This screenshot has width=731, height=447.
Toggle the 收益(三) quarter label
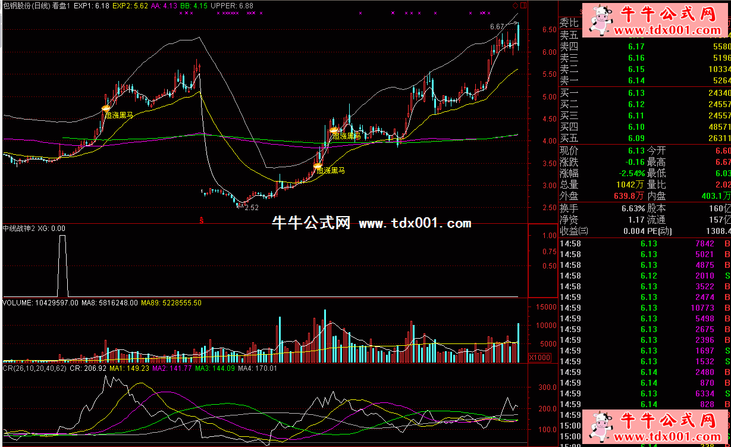point(574,231)
